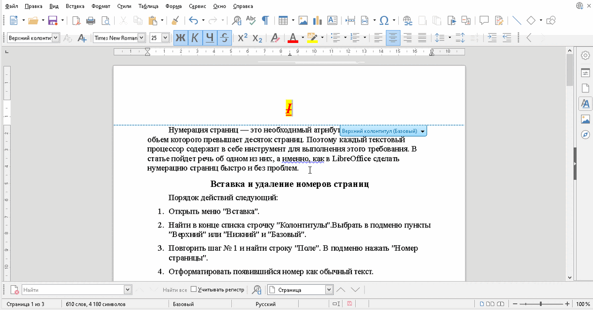Expand the font color dropdown arrow
The width and height of the screenshot is (593, 310).
point(302,38)
